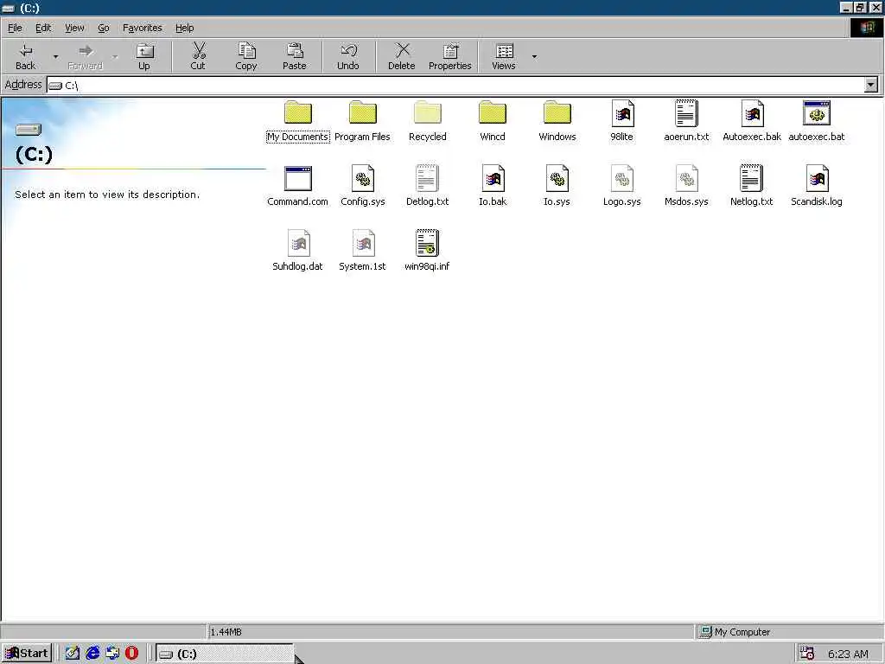Click the 6:23 AM system clock
The image size is (885, 664).
click(x=849, y=654)
